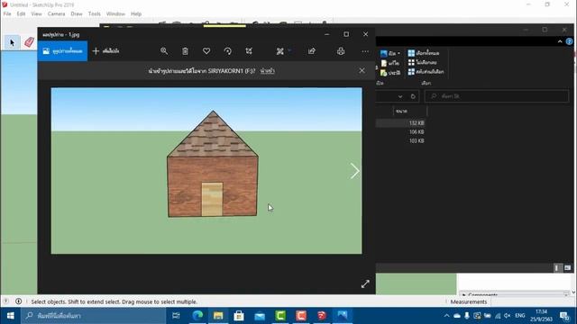Open Microsoft Store from taskbar

[x=239, y=316]
